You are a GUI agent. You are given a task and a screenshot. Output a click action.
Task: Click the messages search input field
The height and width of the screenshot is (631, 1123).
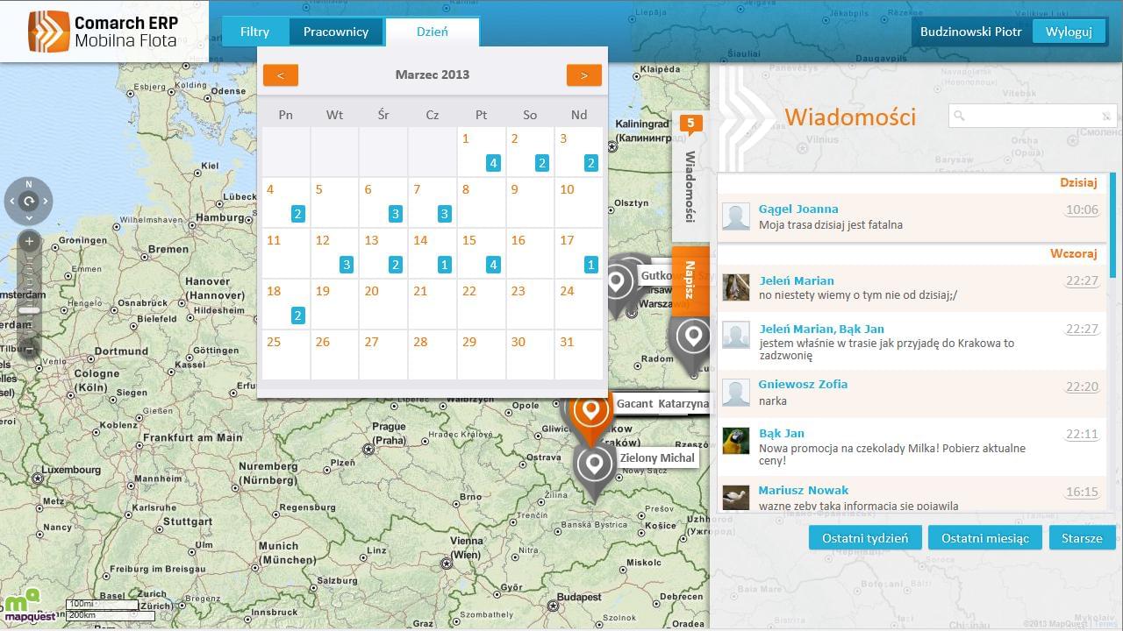point(1031,116)
